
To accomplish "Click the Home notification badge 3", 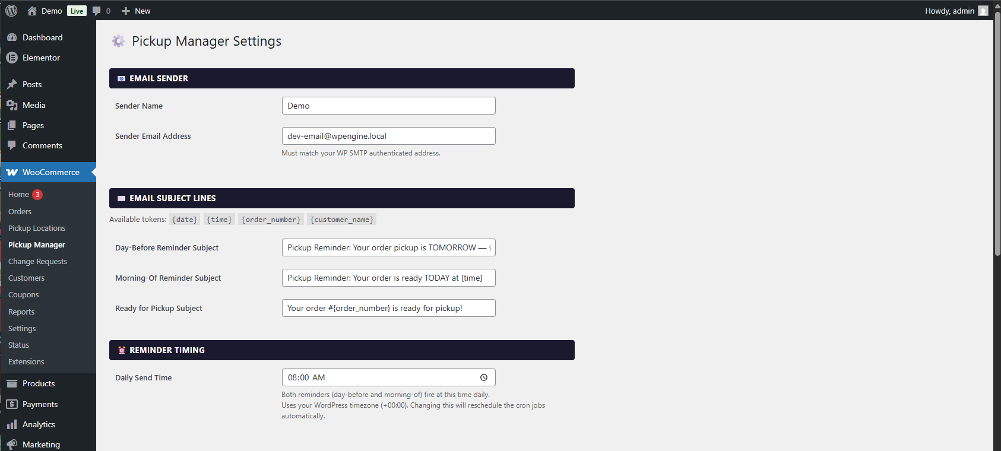I will [x=37, y=194].
